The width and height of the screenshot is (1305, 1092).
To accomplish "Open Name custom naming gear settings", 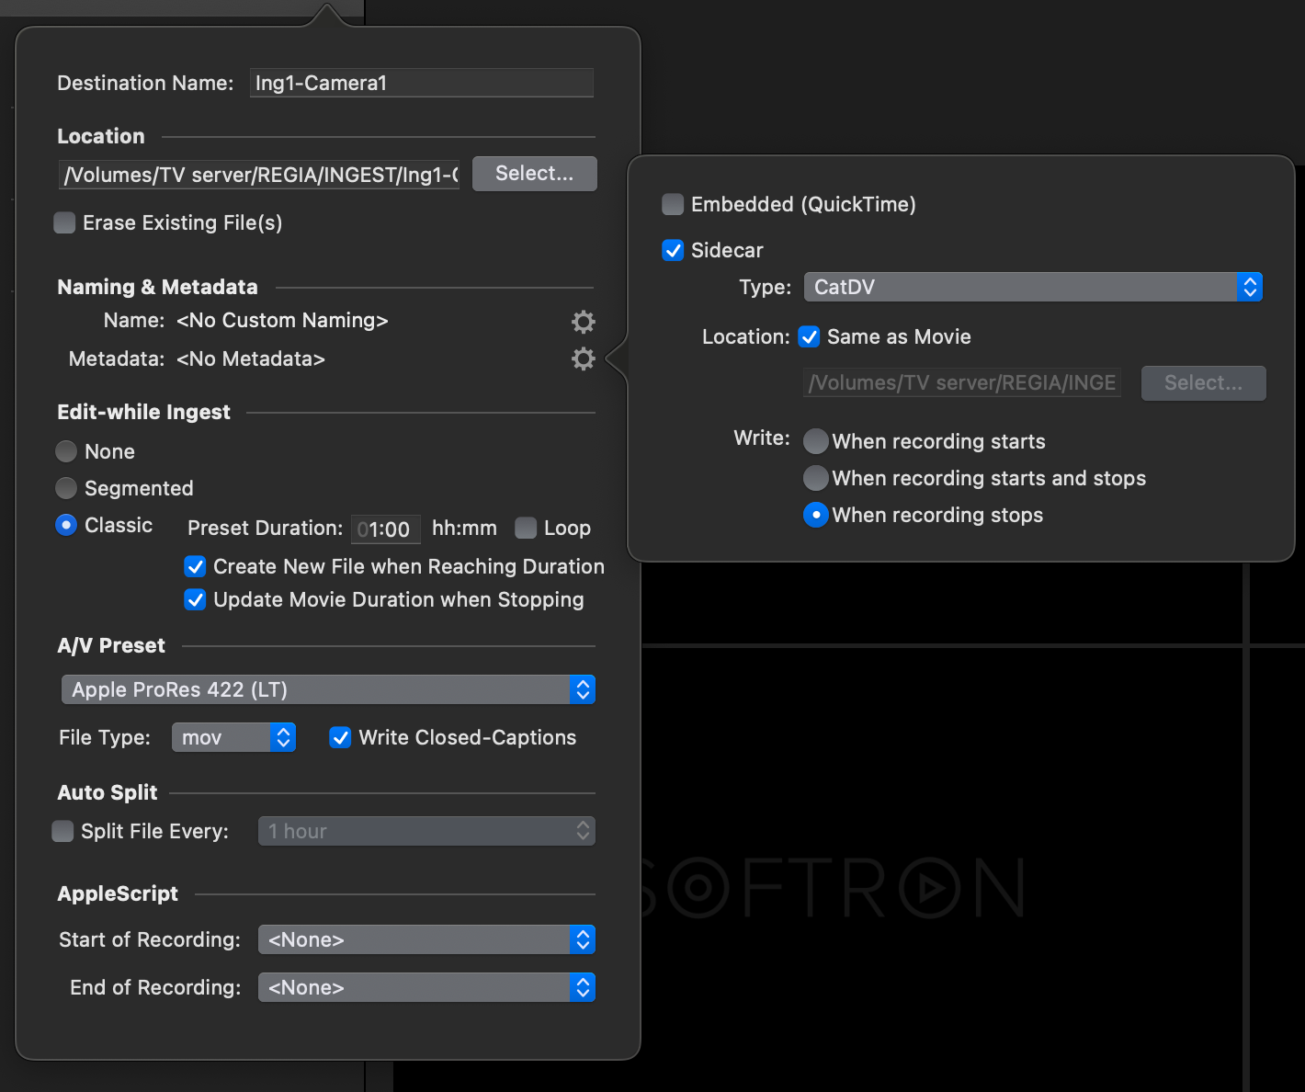I will (584, 322).
